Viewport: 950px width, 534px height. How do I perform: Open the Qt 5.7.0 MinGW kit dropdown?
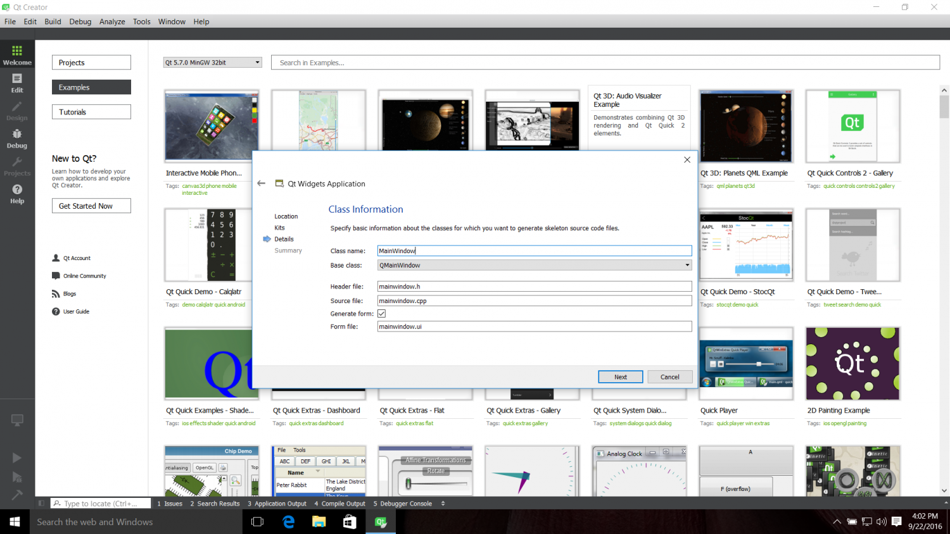click(x=212, y=63)
